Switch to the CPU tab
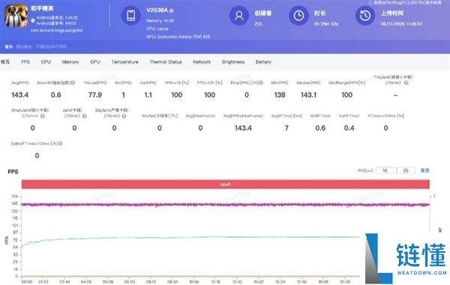 pyautogui.click(x=46, y=61)
